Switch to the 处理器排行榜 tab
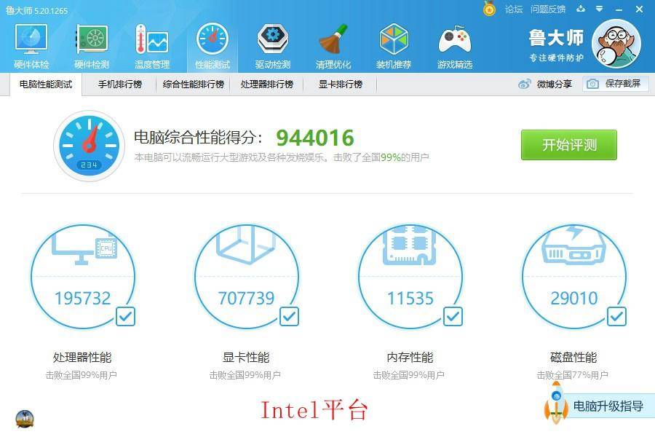Image resolution: width=655 pixels, height=437 pixels. tap(267, 84)
